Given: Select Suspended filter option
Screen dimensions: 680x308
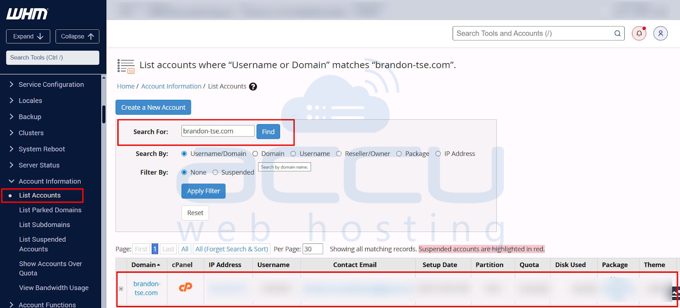Looking at the screenshot, I should click(215, 172).
